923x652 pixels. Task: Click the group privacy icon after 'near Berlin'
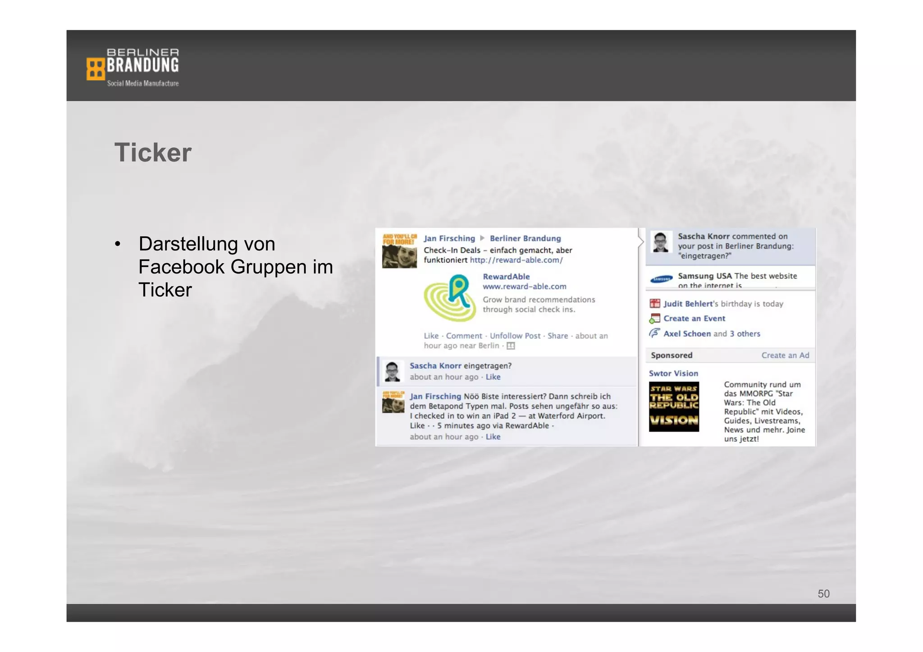511,346
